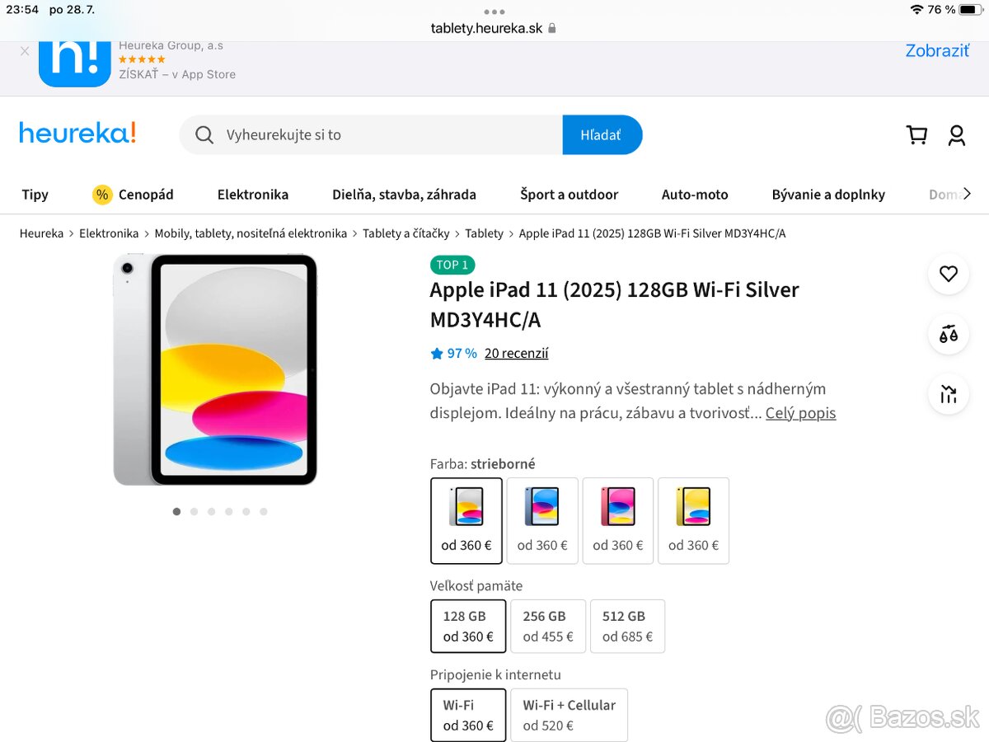Click the heureka! logo
Image resolution: width=989 pixels, height=742 pixels.
pos(77,133)
